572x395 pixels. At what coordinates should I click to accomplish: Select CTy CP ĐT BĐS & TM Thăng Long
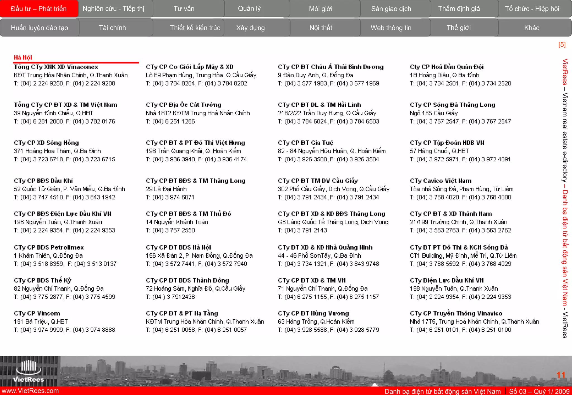pos(196,181)
